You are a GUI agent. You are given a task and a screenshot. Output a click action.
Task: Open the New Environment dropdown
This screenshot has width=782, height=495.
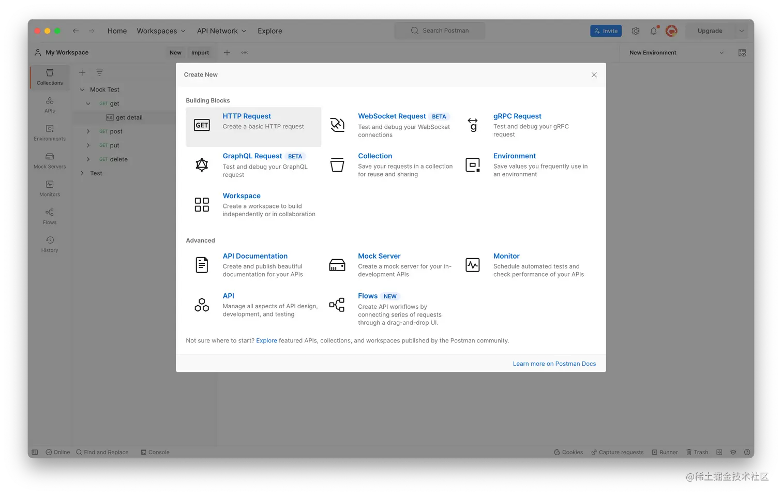pos(676,53)
